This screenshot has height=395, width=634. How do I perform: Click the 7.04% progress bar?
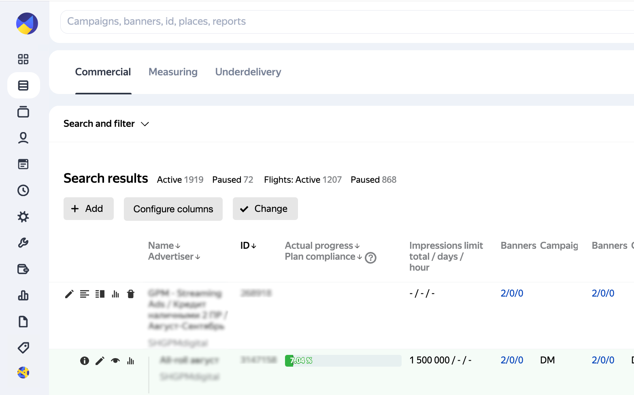[343, 361]
